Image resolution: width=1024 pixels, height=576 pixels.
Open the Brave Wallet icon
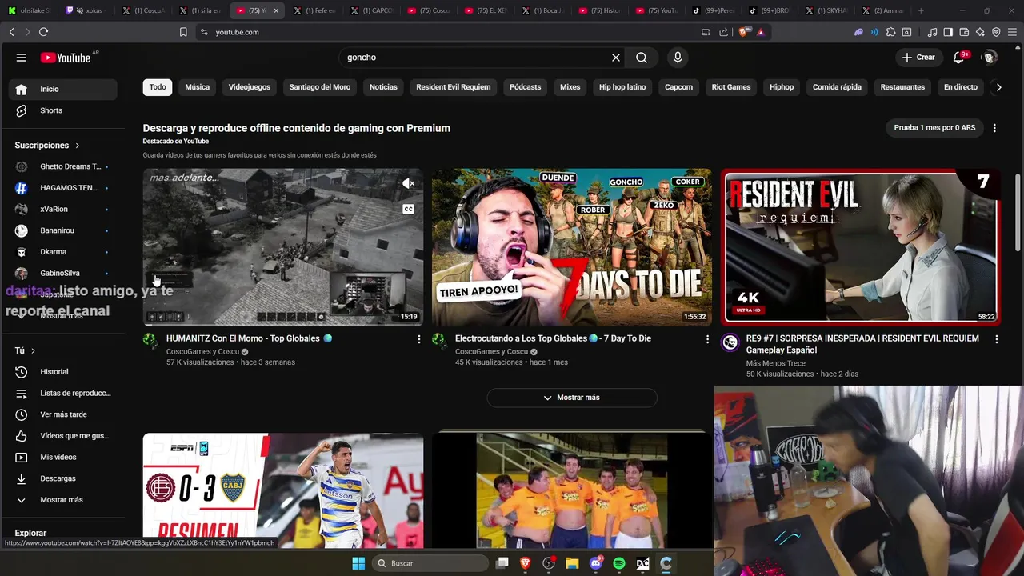click(964, 32)
